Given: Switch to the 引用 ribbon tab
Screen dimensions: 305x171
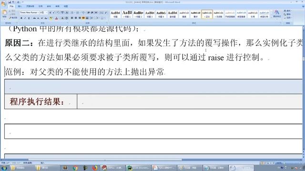Looking at the screenshot, I should 41,6.
